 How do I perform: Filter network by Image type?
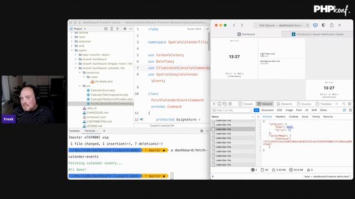tap(289, 110)
